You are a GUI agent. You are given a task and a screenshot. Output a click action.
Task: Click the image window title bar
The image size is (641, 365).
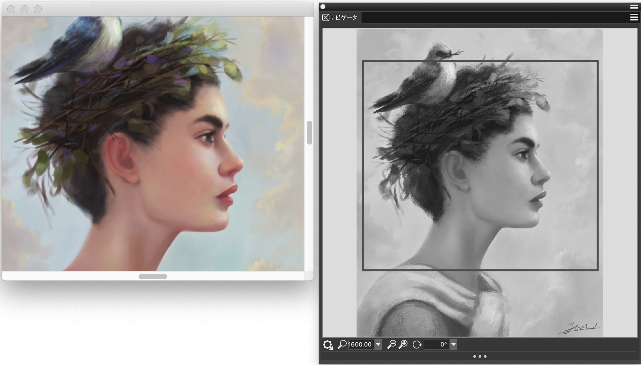[x=165, y=9]
